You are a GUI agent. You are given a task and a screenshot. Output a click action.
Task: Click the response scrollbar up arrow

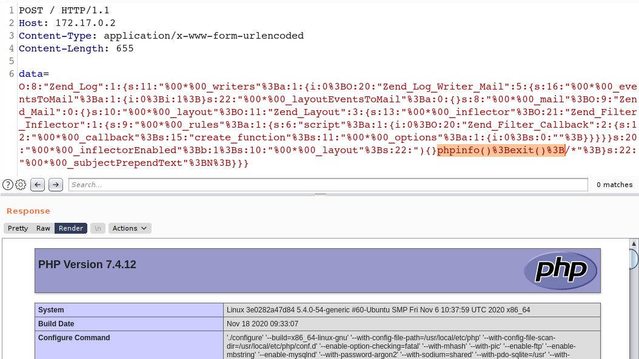click(x=634, y=243)
